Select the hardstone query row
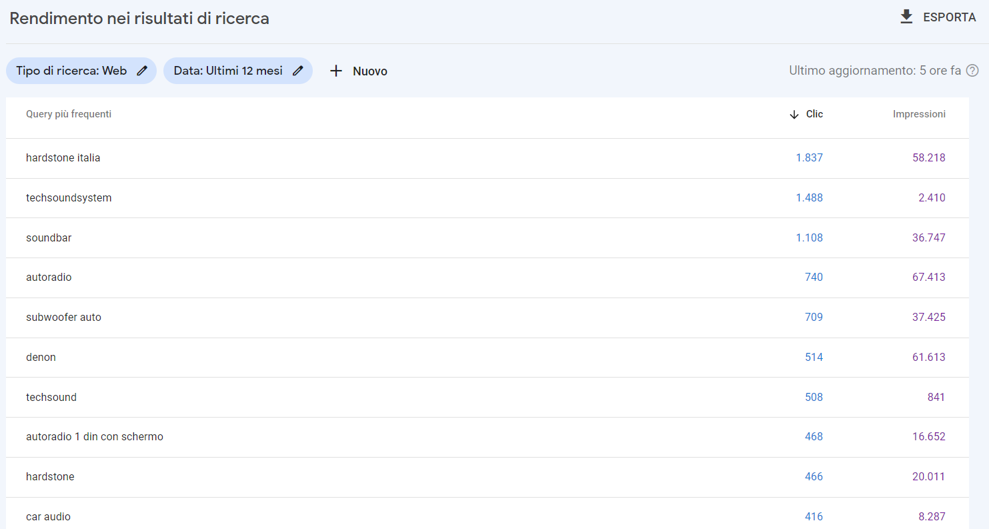Viewport: 989px width, 529px height. click(487, 477)
